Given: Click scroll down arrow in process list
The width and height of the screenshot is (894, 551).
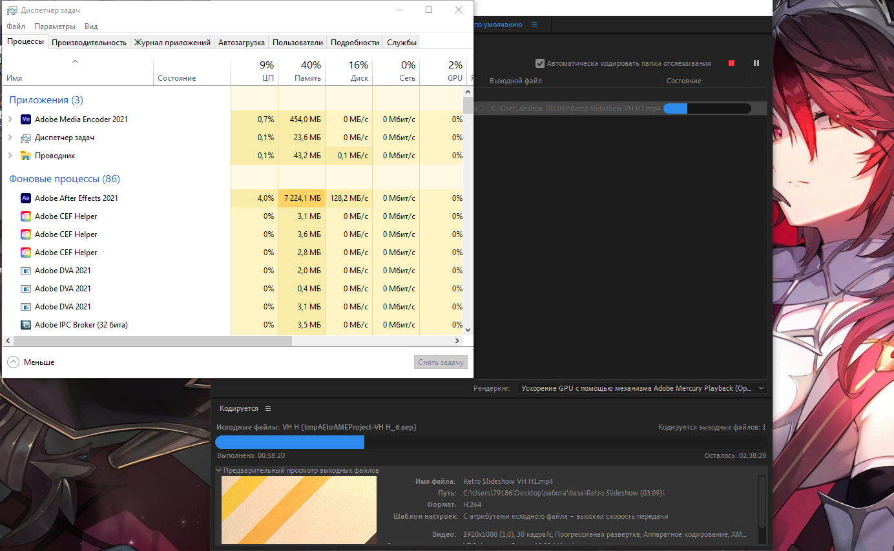Looking at the screenshot, I should [468, 329].
